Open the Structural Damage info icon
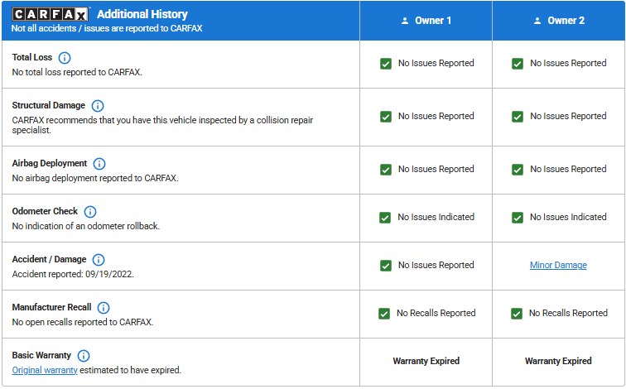This screenshot has width=626, height=389. pyautogui.click(x=98, y=106)
